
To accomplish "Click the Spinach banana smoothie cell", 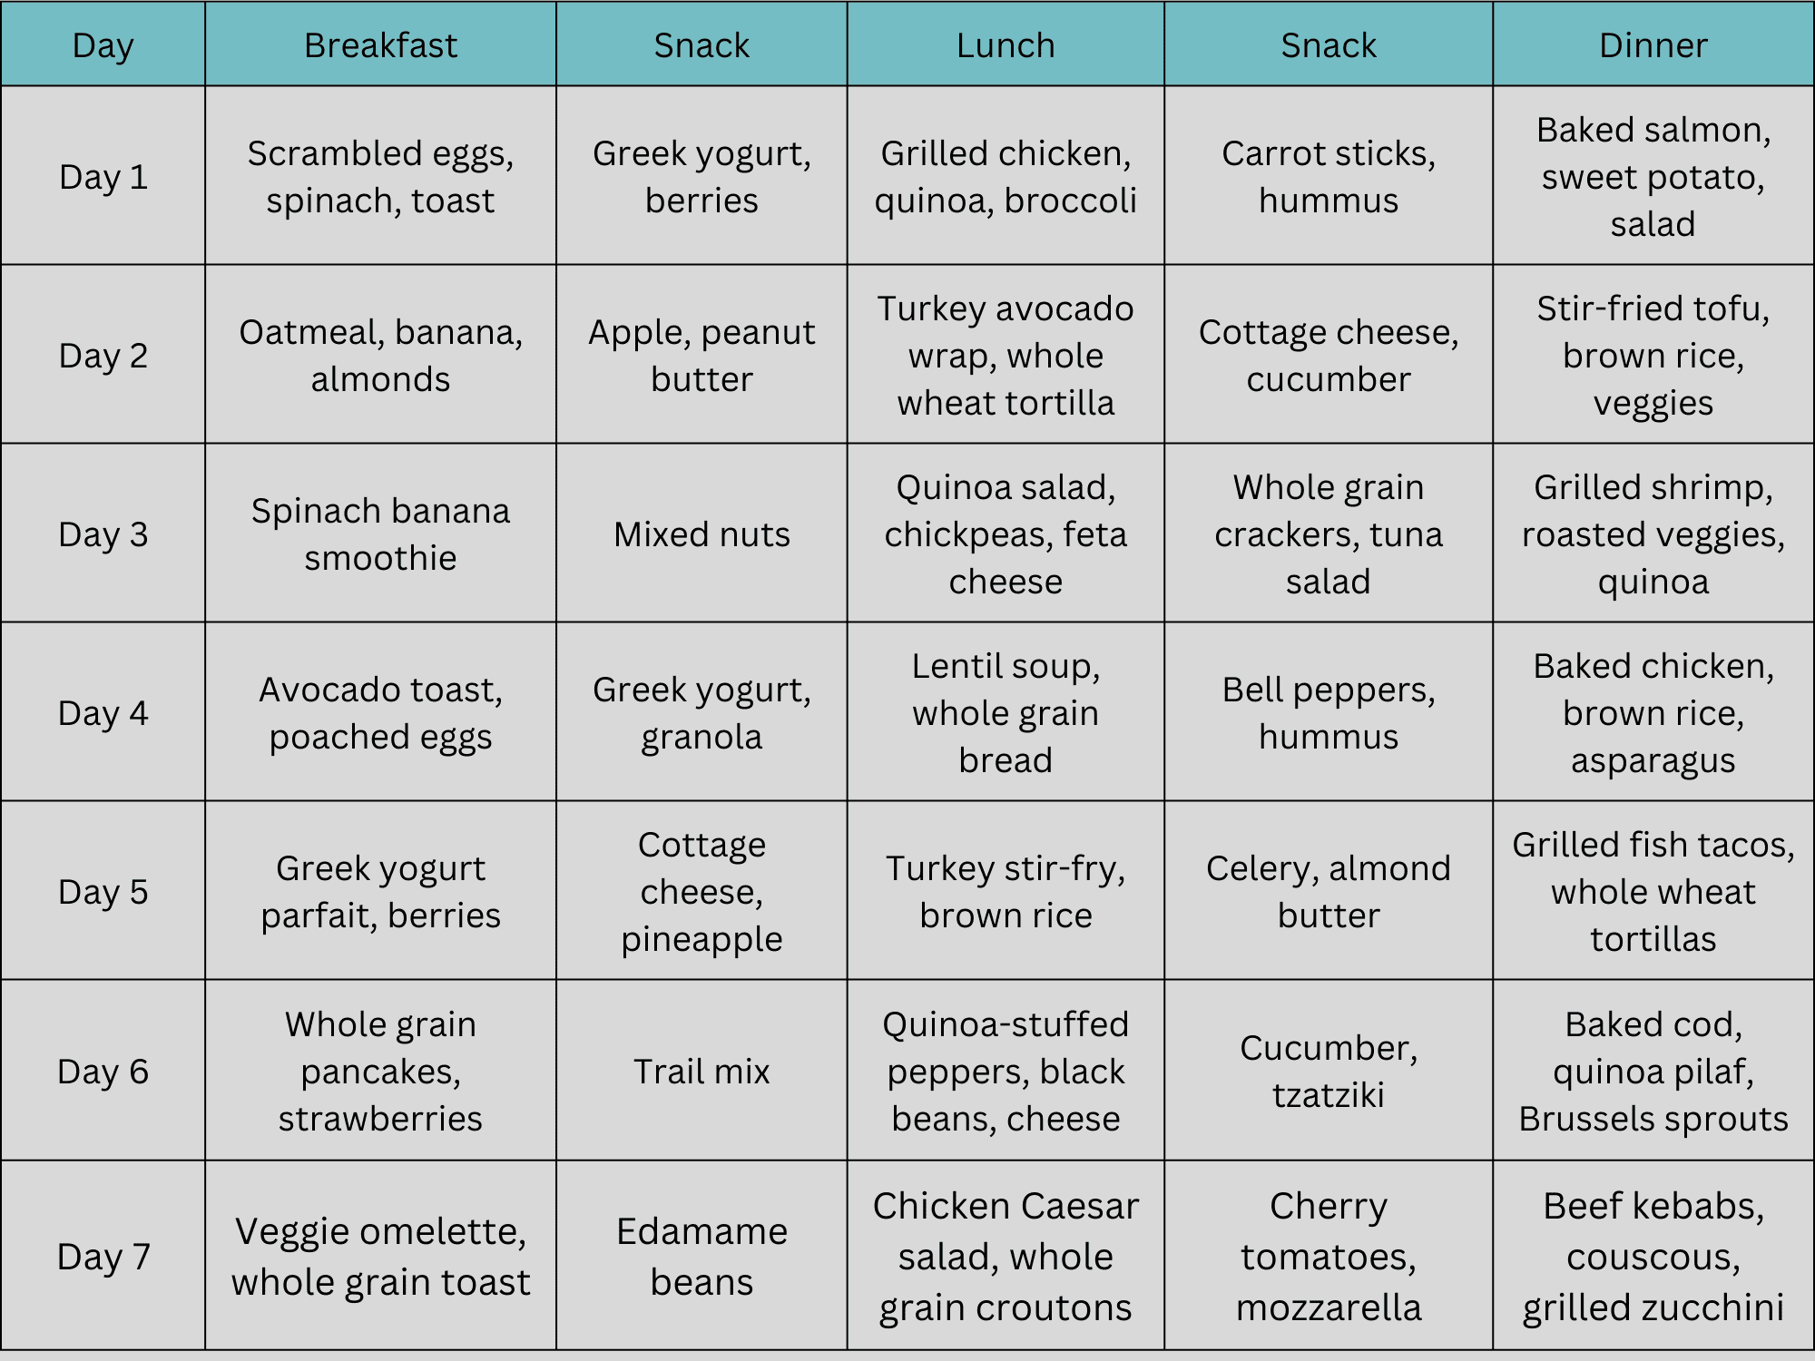I will tap(380, 534).
